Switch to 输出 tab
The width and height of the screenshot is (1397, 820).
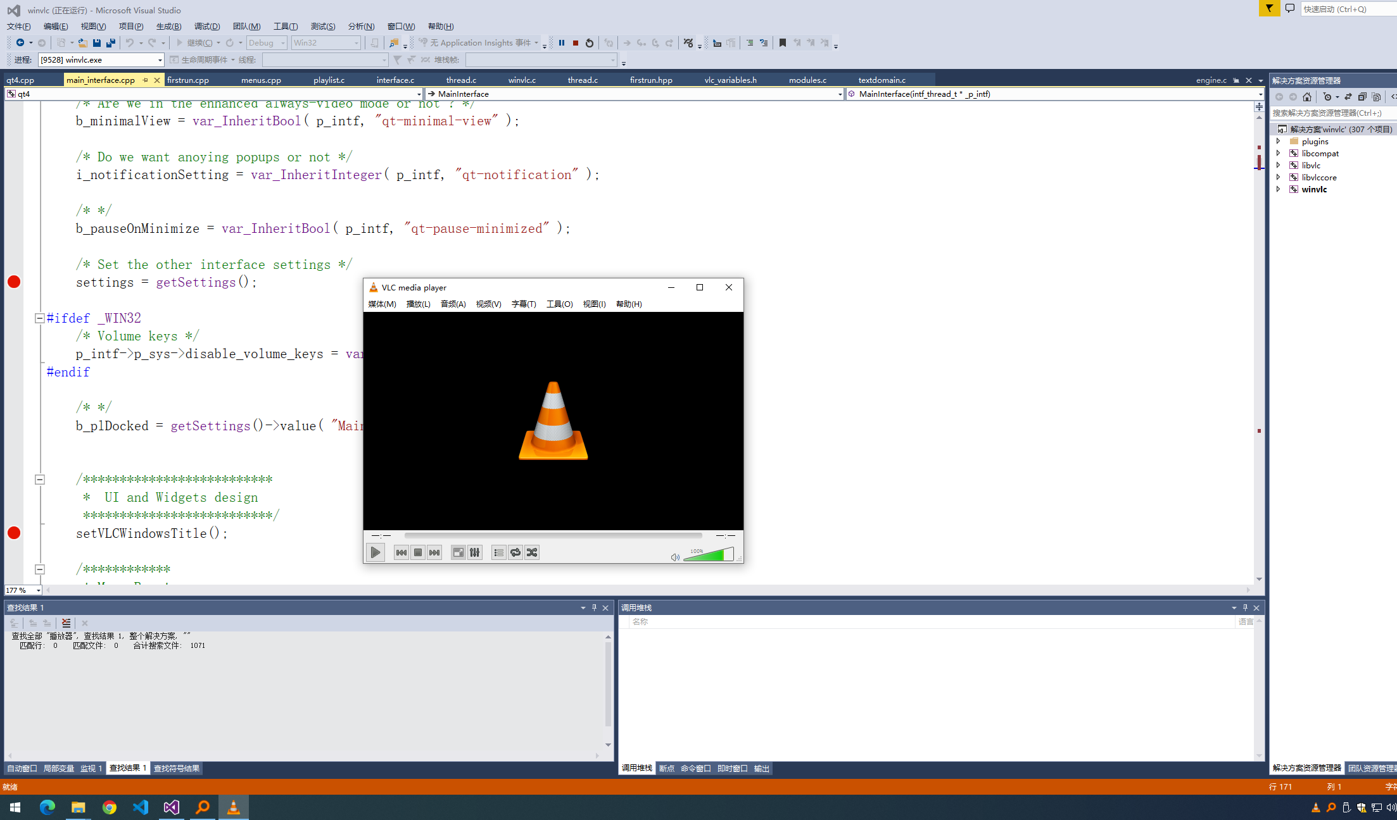click(761, 768)
